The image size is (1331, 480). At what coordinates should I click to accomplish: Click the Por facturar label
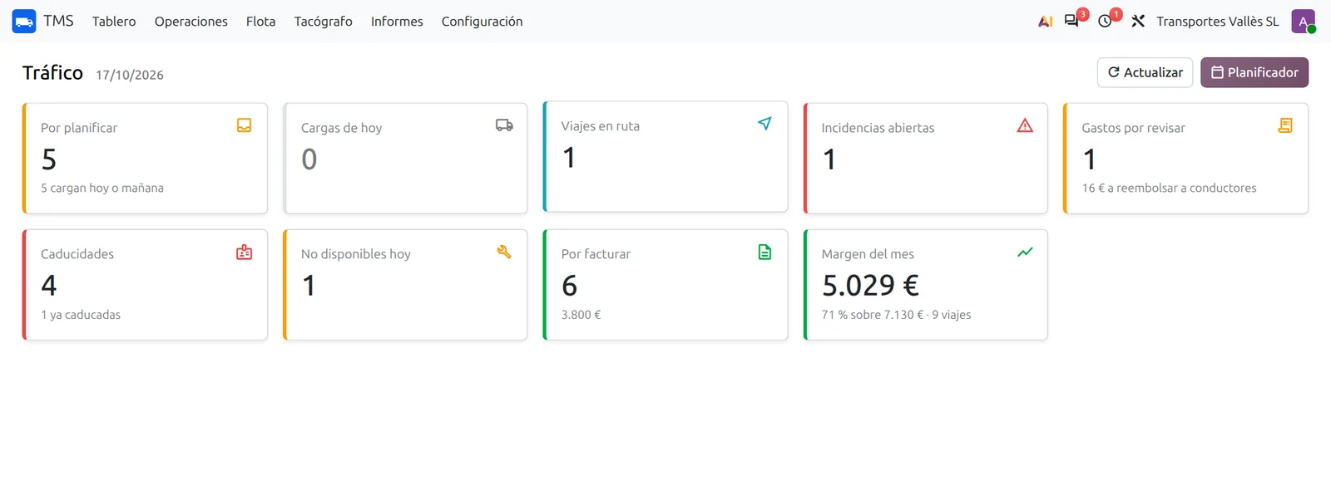point(596,254)
